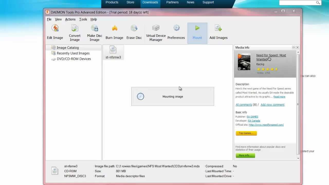The height and width of the screenshot is (185, 329).
Task: Open DVD/CD-ROM Devices node
Action: [x=74, y=59]
